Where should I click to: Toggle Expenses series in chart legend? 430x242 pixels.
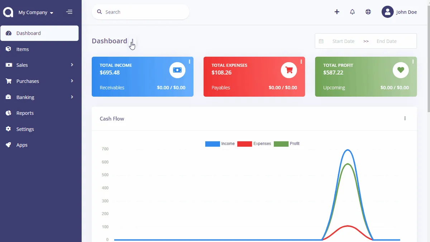[254, 144]
